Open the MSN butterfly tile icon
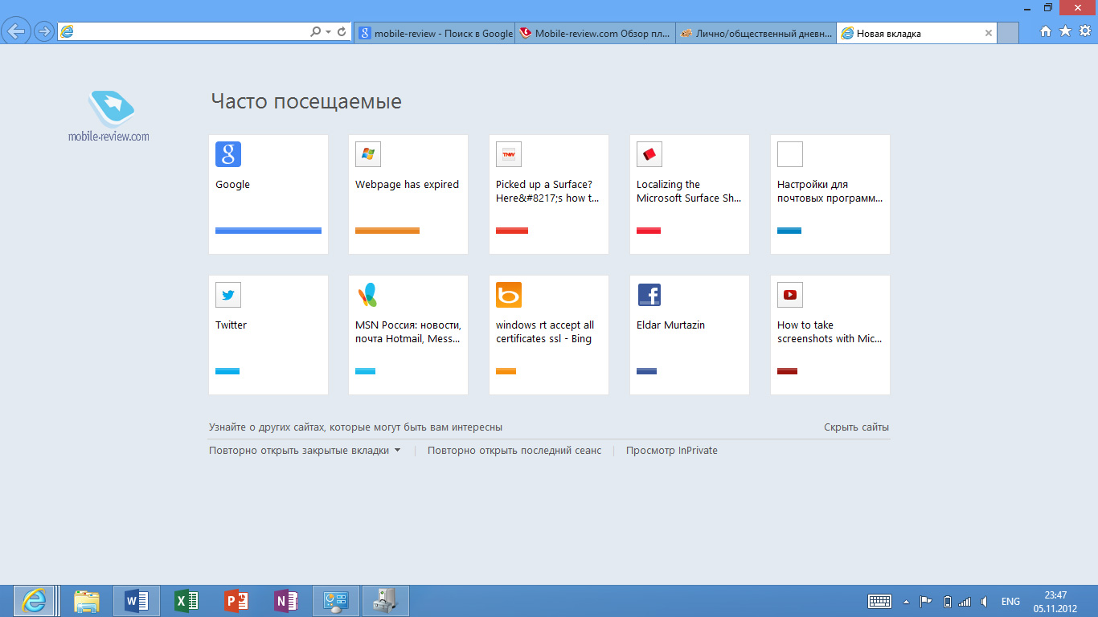 368,295
